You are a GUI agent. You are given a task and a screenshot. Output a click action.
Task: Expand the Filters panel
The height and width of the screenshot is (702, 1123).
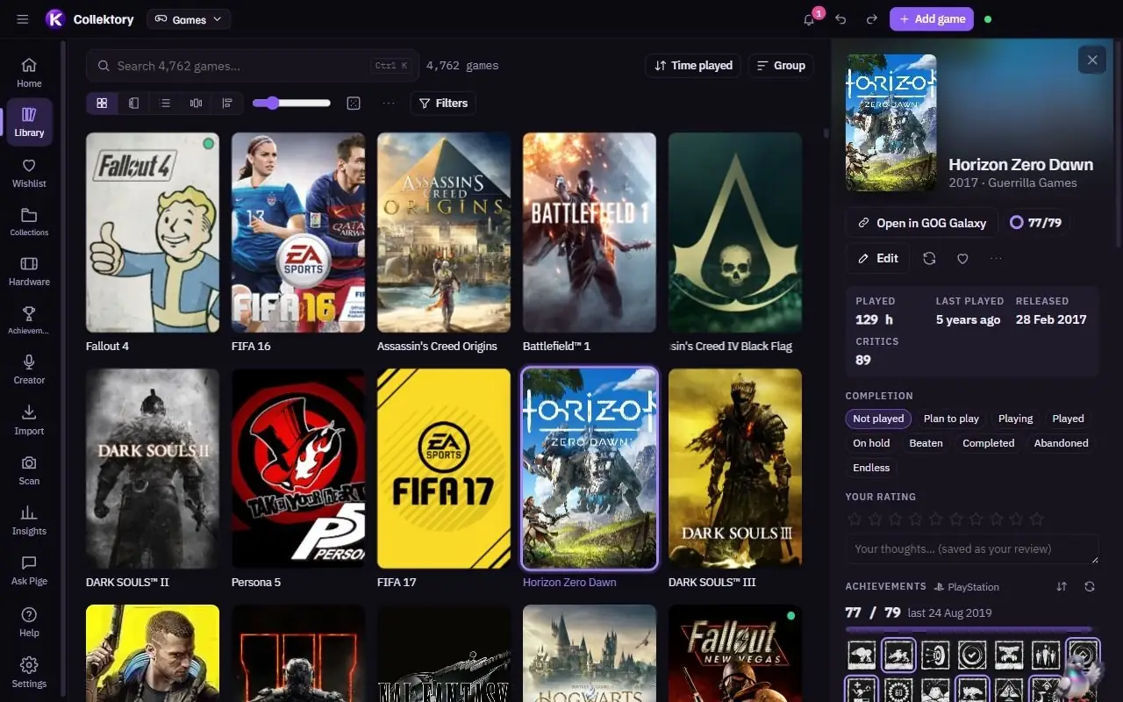coord(443,104)
